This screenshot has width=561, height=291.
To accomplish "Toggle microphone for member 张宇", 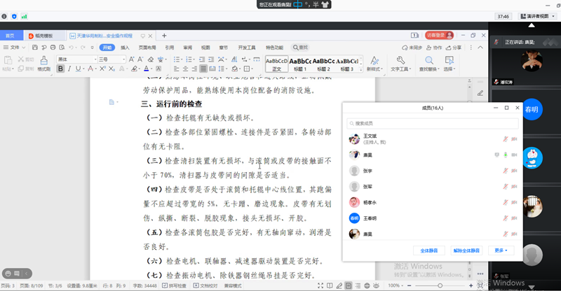I will coord(504,170).
